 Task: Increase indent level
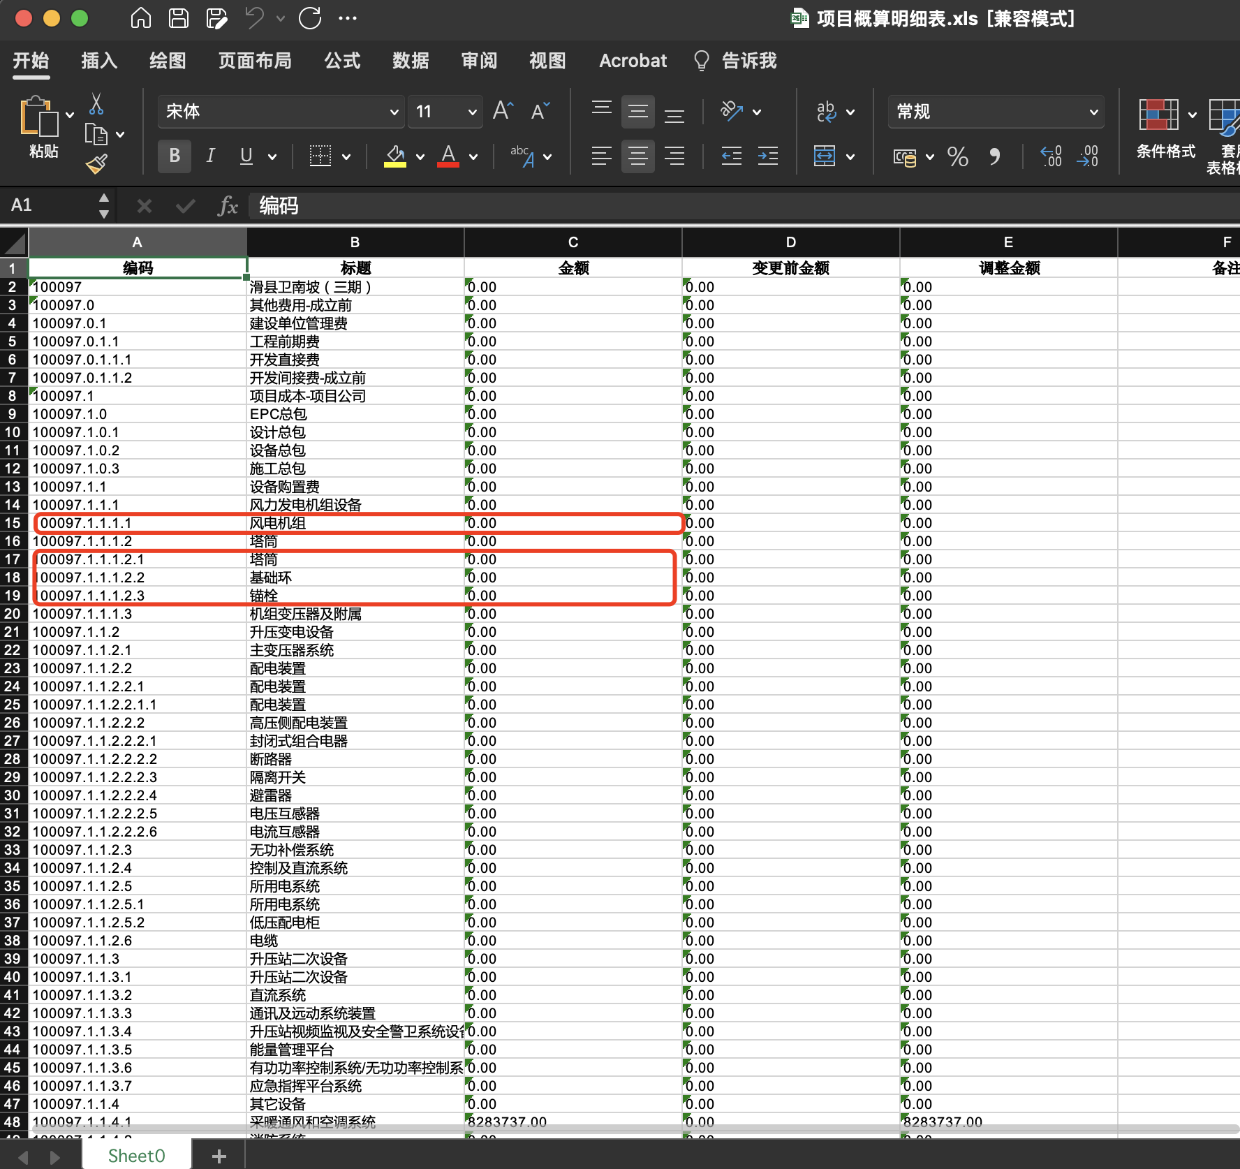coord(768,156)
